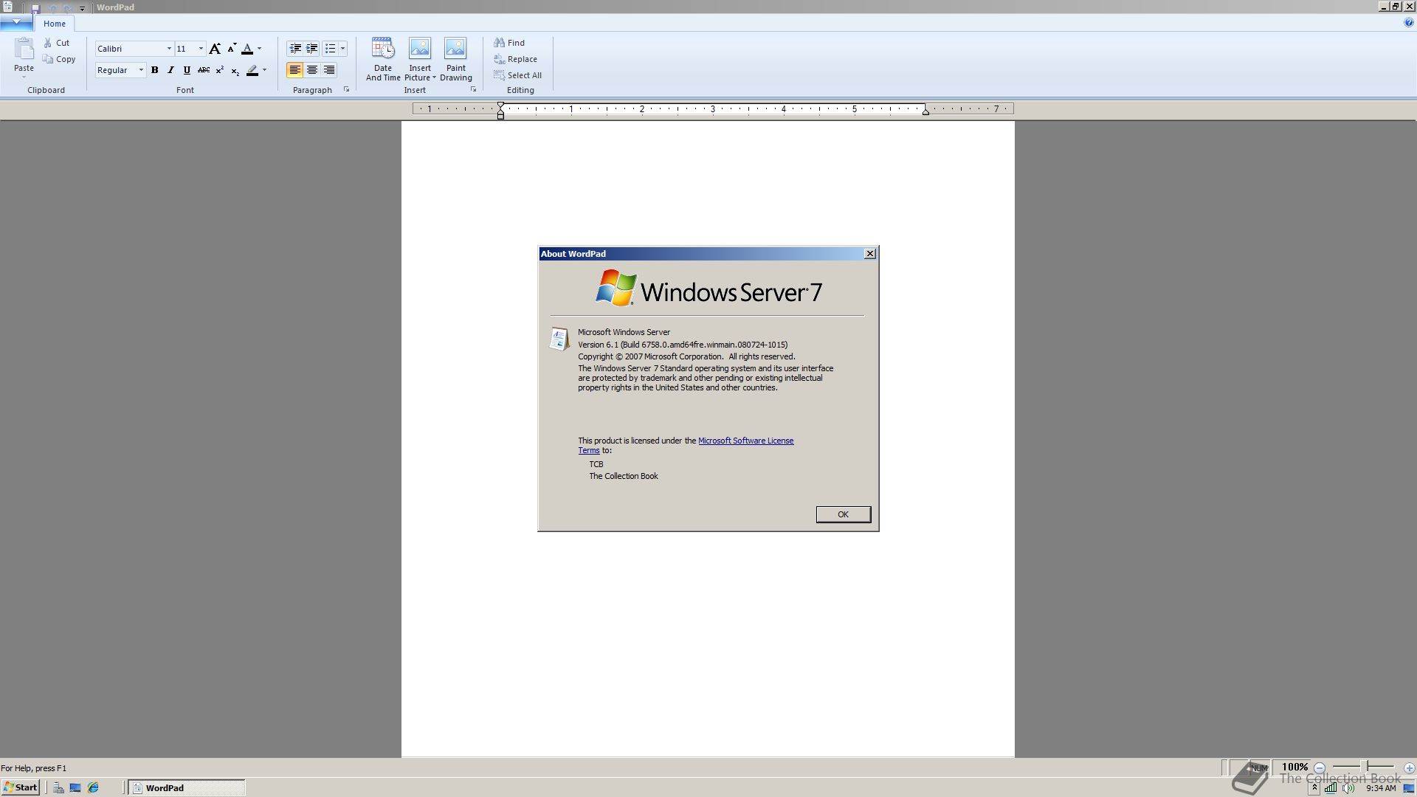This screenshot has height=797, width=1417.
Task: Click the Select All button
Action: pos(517,75)
